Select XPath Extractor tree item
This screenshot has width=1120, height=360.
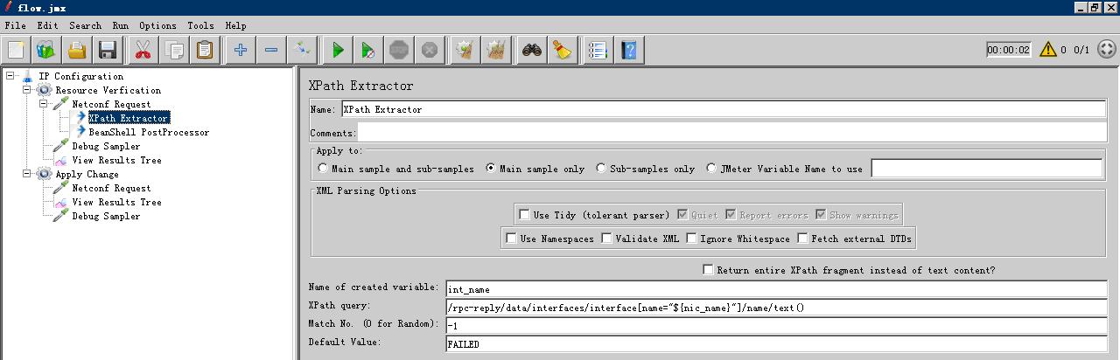pos(129,118)
